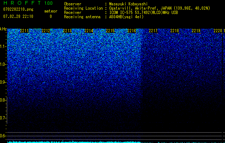Screen dimensions: 225x143
Task: Click the 0.8 kHz axis label
Action: (x=3, y=100)
